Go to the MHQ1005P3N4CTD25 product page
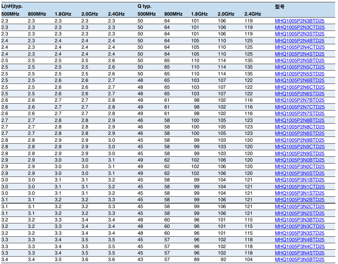Screen dimensions: 338x264 (300, 247)
